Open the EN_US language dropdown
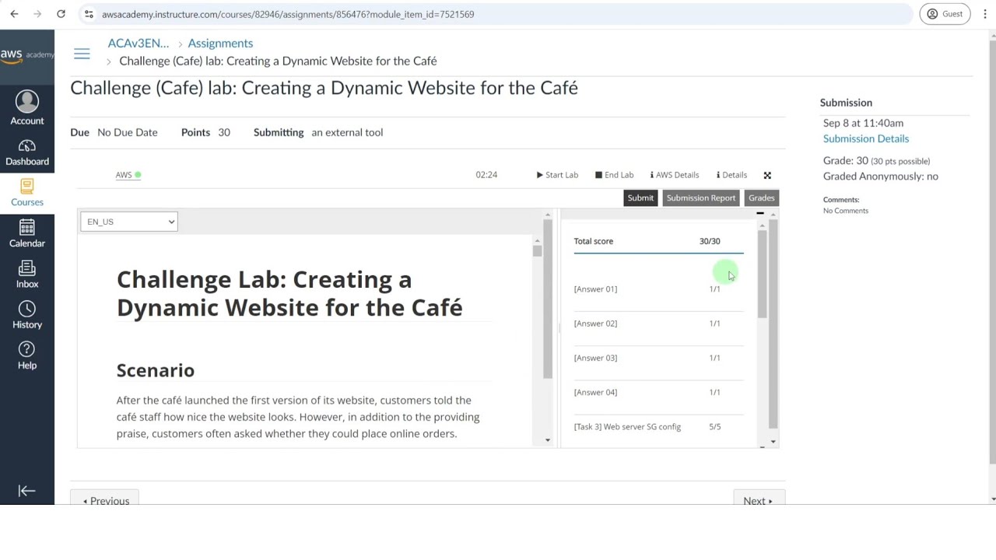This screenshot has height=560, width=996. [129, 222]
